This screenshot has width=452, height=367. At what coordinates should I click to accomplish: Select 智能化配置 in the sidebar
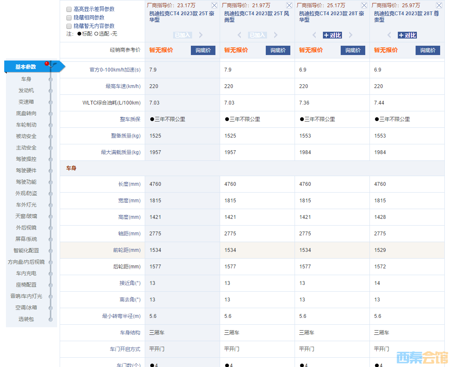[26, 250]
